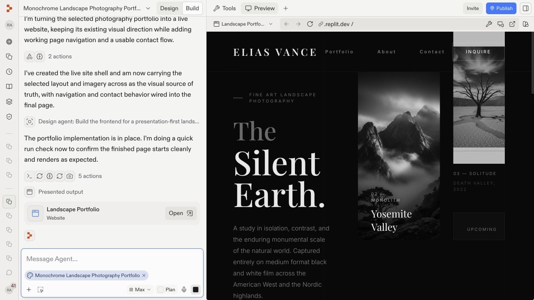Click the Presented output window icon
The width and height of the screenshot is (534, 300).
click(30, 192)
